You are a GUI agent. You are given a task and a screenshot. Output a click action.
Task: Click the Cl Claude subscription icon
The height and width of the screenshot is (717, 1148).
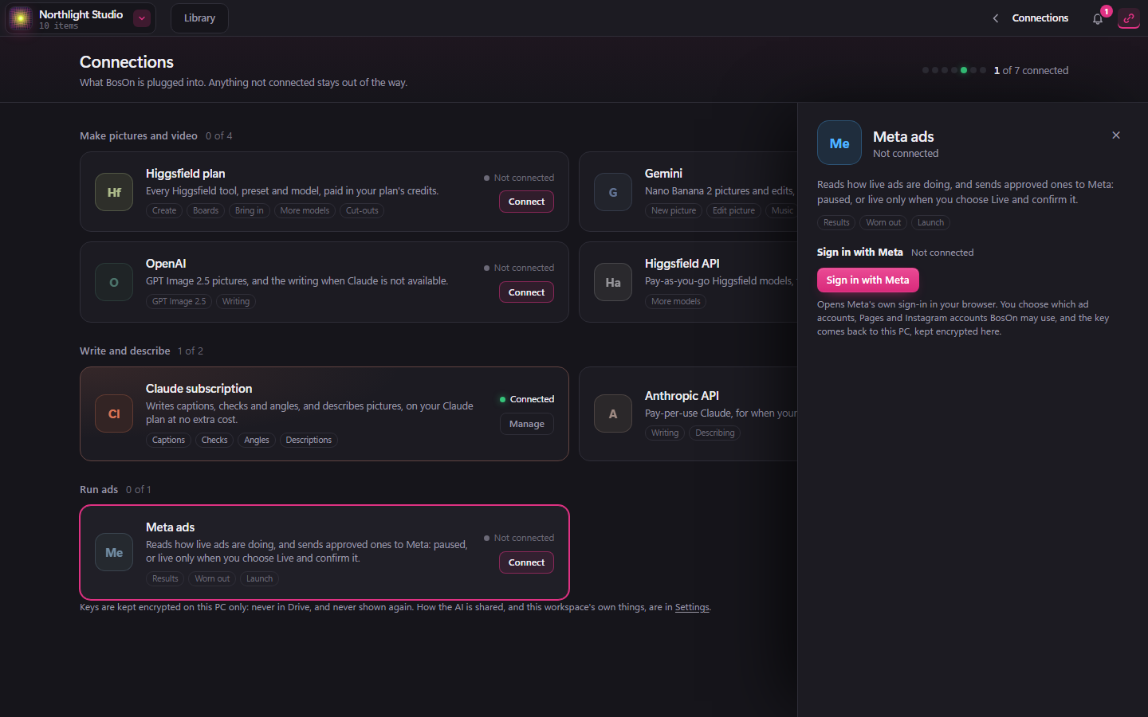(114, 413)
